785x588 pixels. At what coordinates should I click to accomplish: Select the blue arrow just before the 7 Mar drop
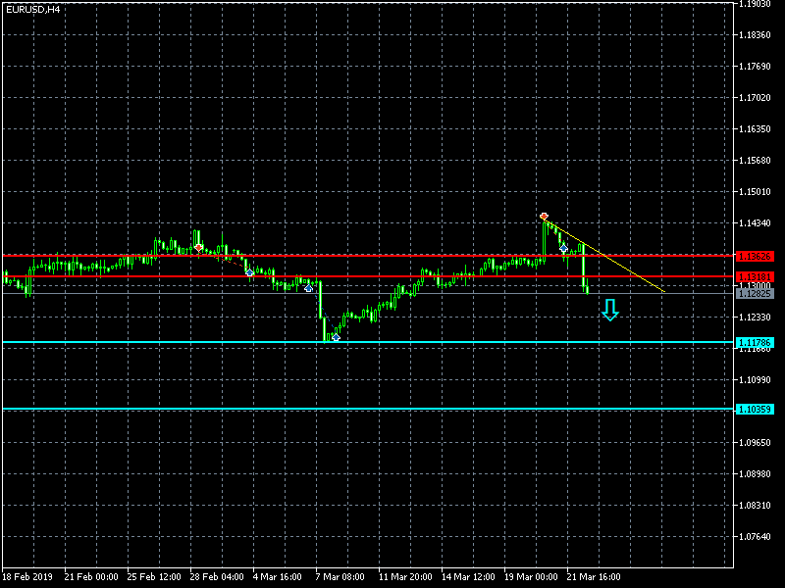(x=308, y=288)
